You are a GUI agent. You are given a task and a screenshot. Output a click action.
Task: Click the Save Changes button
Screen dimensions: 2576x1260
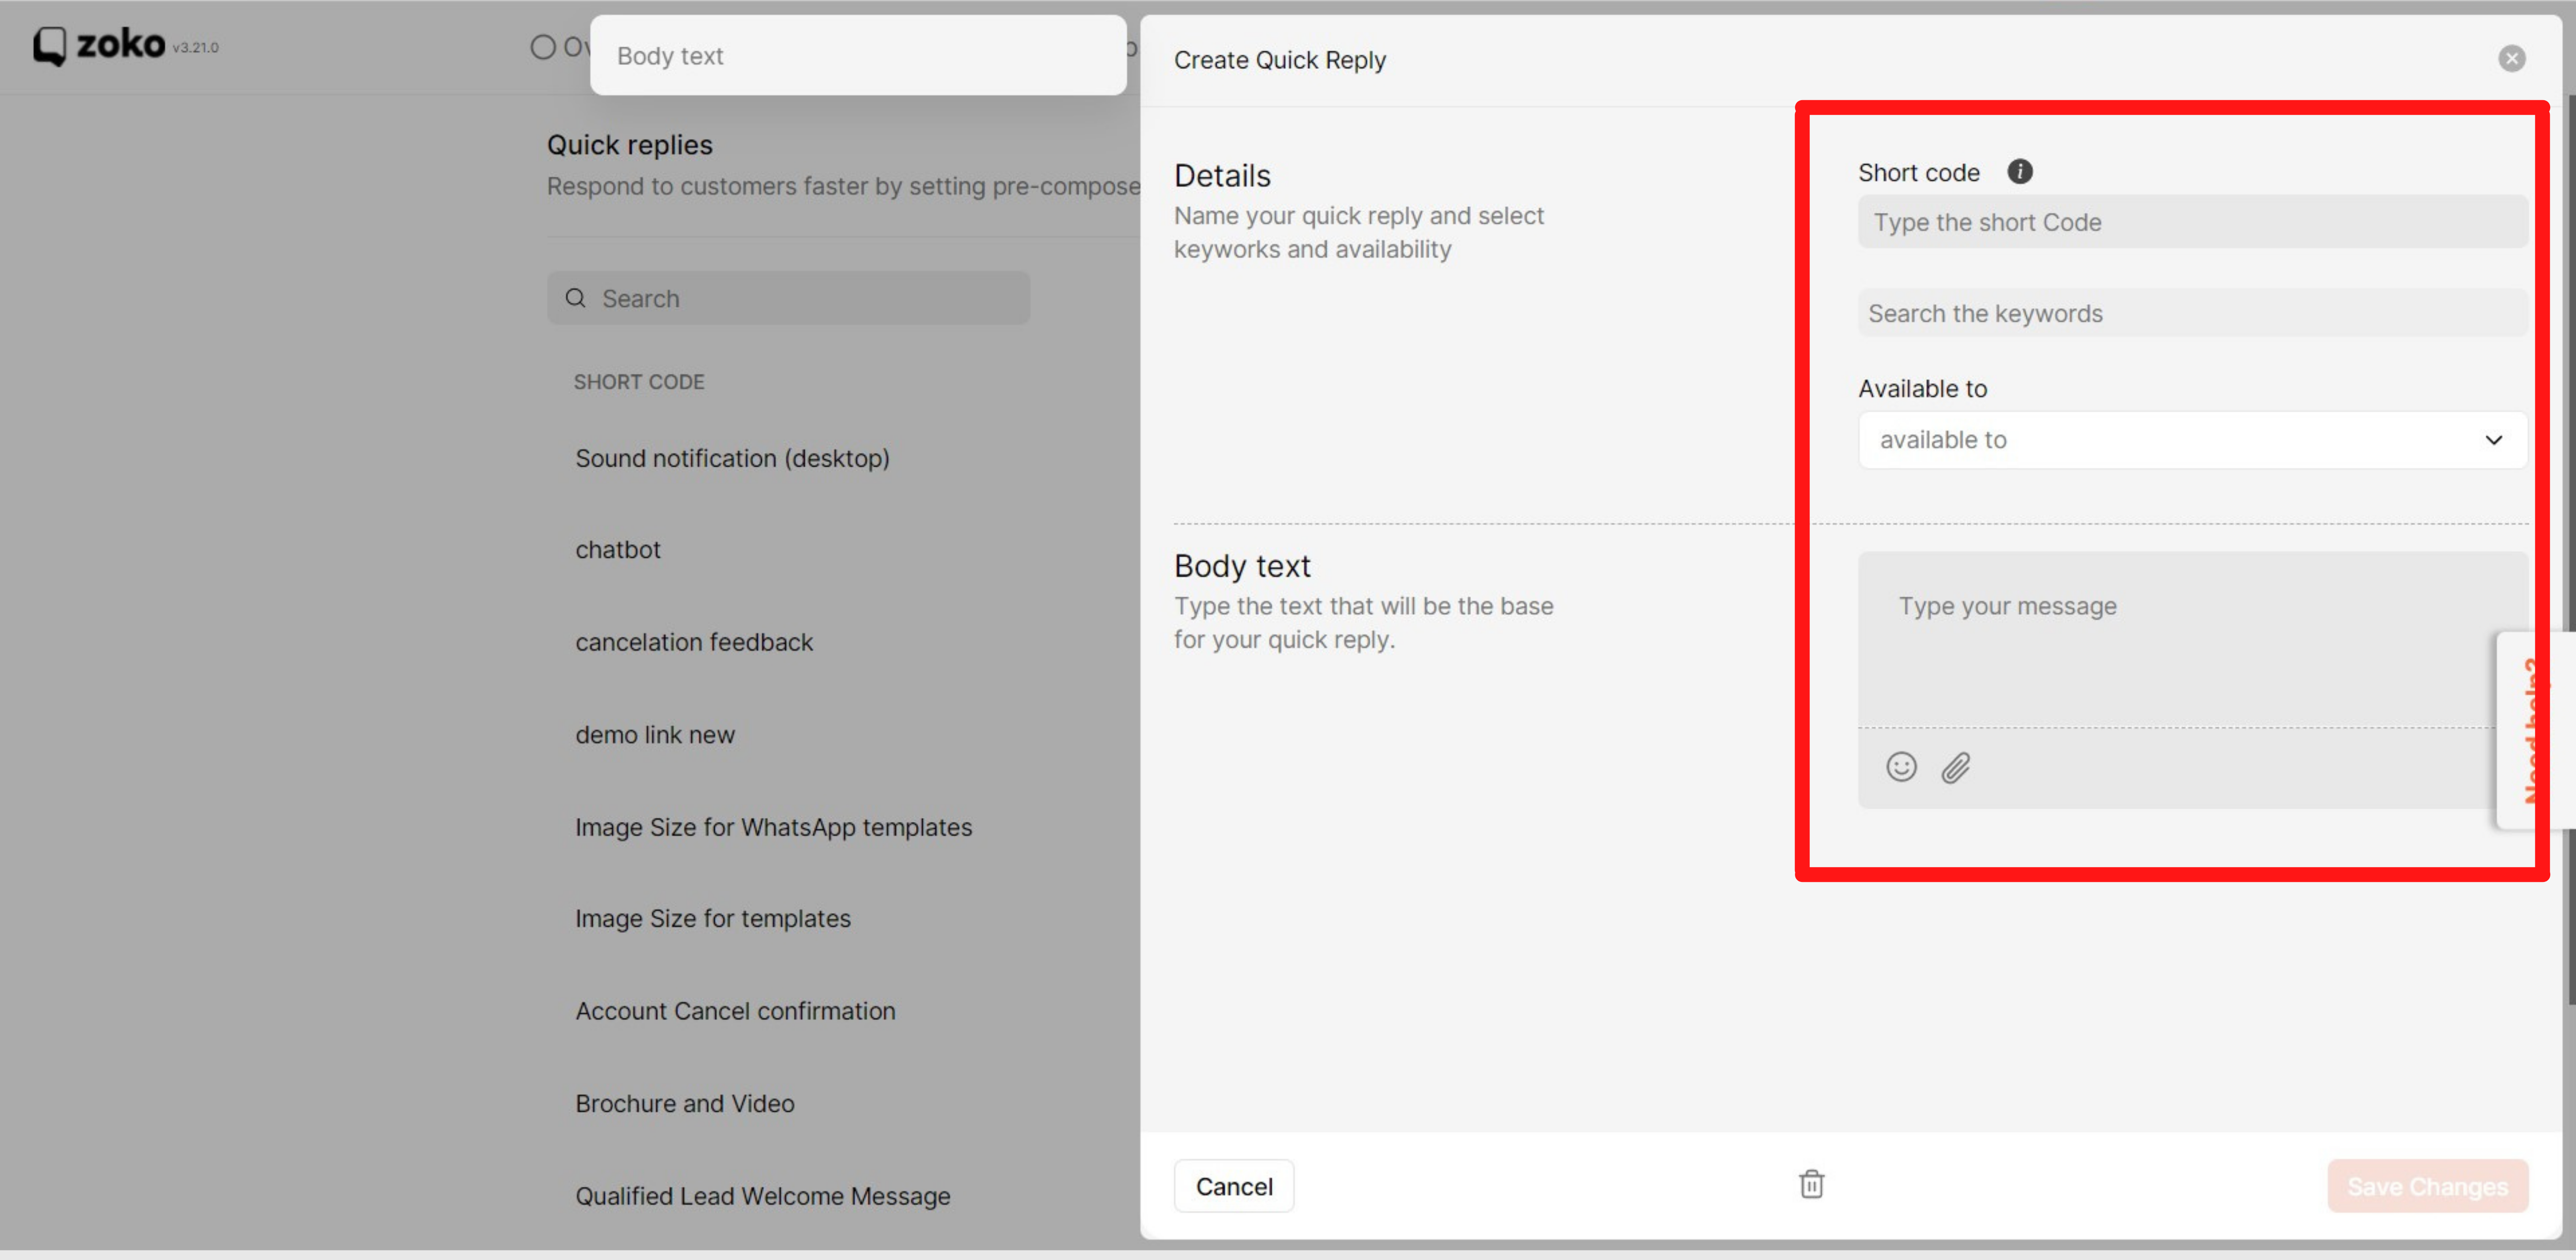(2427, 1186)
